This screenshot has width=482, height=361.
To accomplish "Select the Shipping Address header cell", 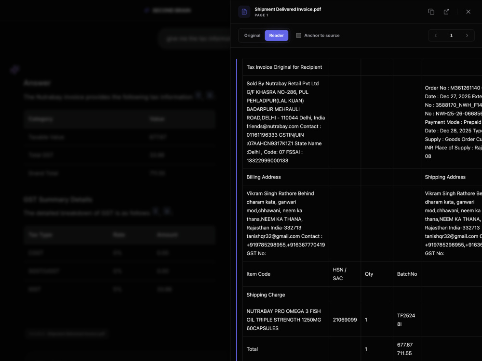I will 451,177.
